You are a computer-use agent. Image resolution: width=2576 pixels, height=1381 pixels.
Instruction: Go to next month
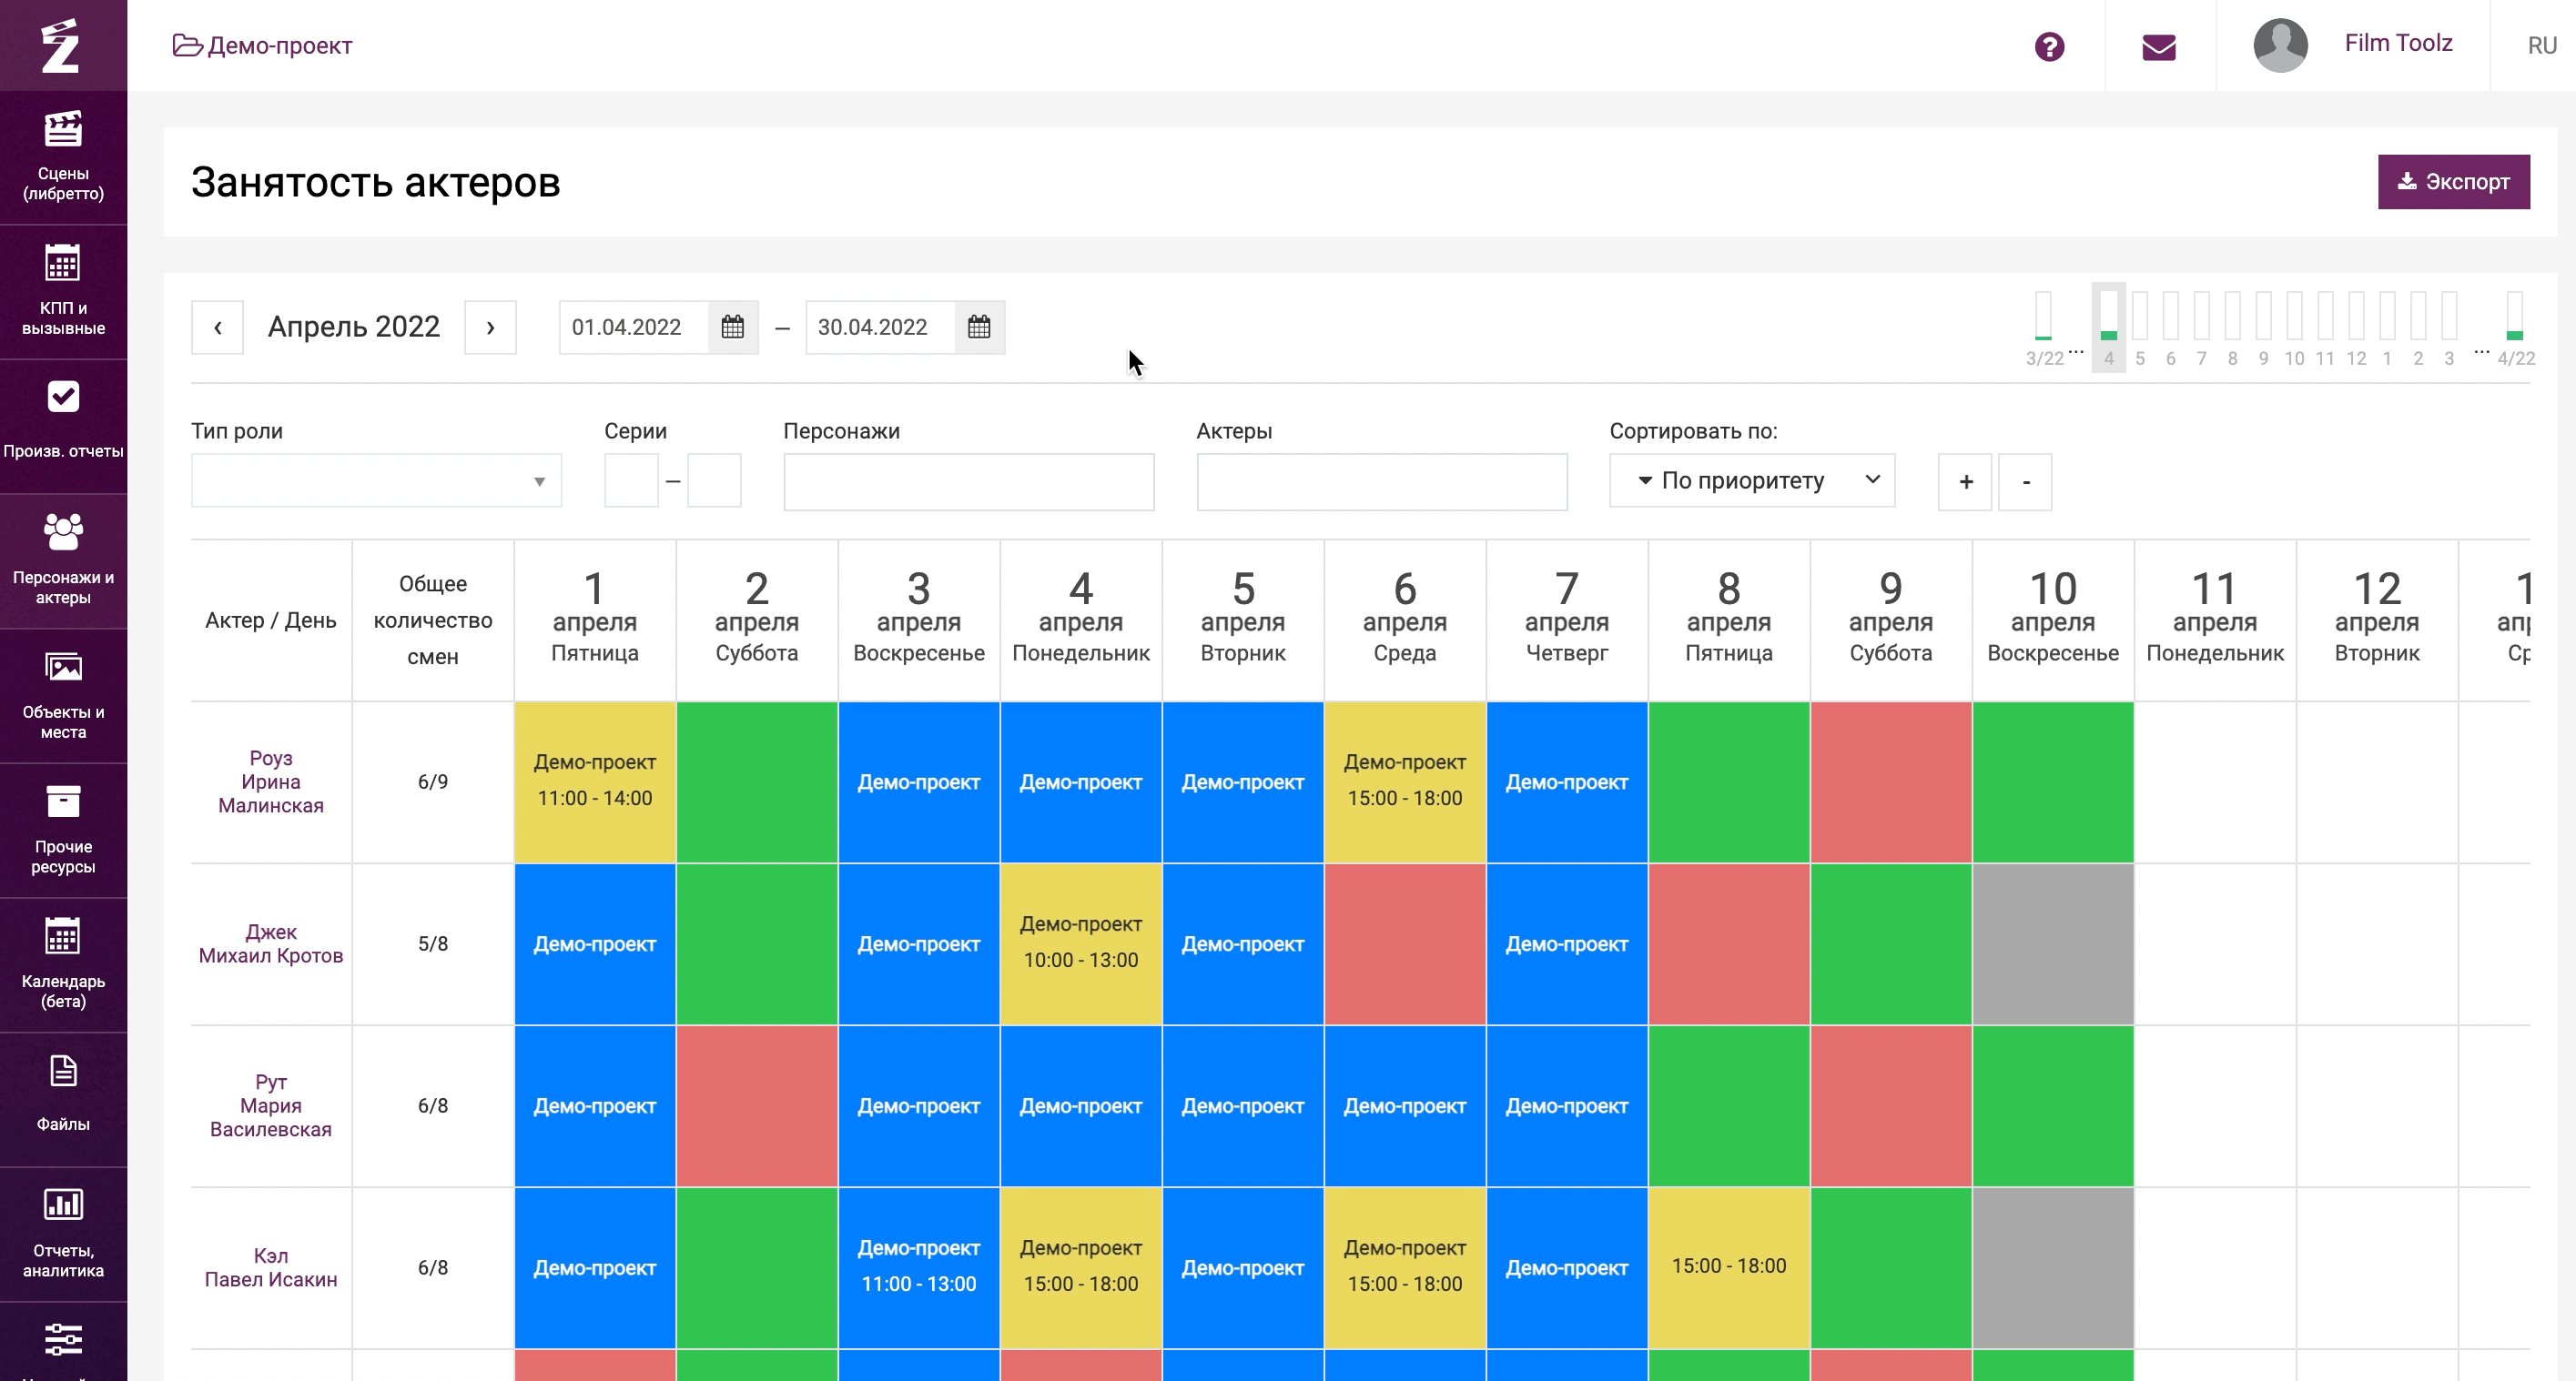coord(490,327)
